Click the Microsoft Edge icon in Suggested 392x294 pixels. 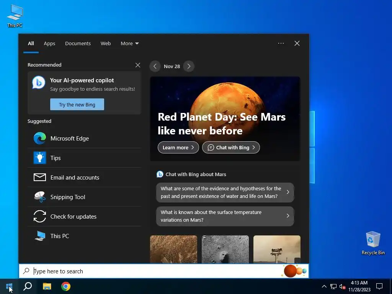(40, 138)
